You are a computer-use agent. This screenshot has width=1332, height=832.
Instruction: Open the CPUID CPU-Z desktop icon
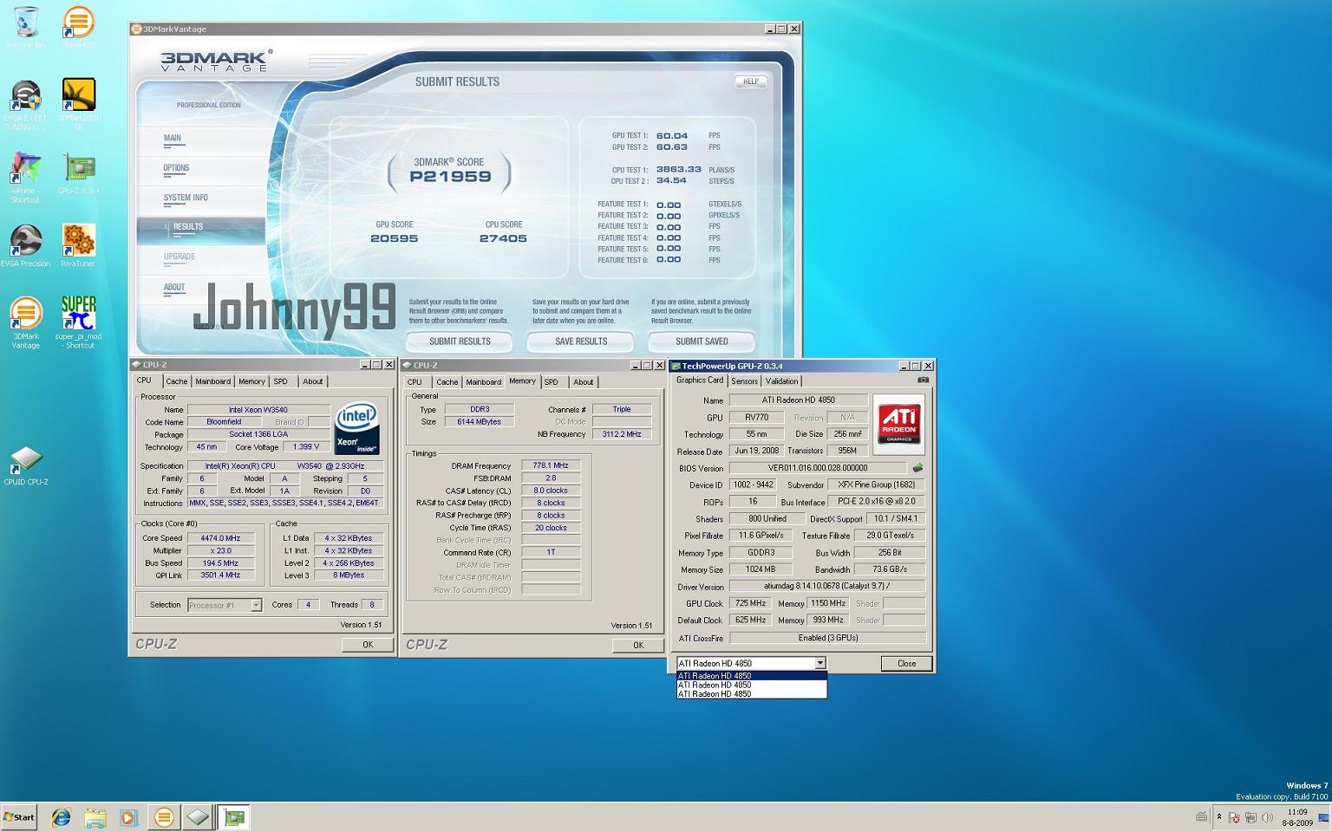click(x=25, y=465)
